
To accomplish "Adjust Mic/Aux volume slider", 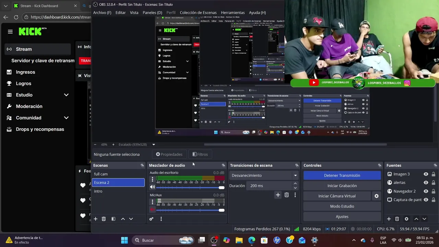I will click(190, 210).
